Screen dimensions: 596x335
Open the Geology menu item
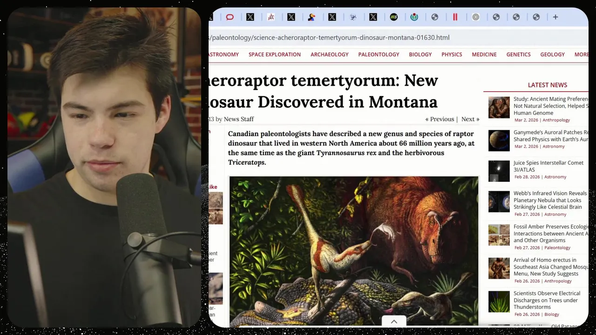[x=552, y=54]
